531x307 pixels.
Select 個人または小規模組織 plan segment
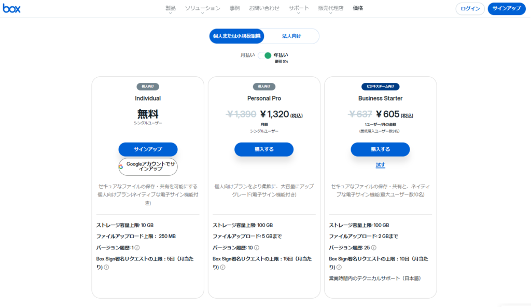(237, 36)
